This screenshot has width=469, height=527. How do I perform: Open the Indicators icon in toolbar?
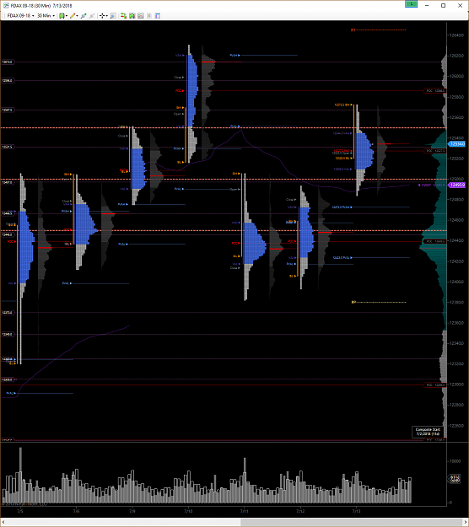tap(132, 15)
